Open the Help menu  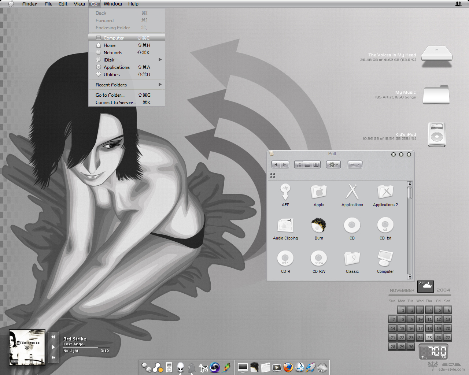[x=133, y=4]
